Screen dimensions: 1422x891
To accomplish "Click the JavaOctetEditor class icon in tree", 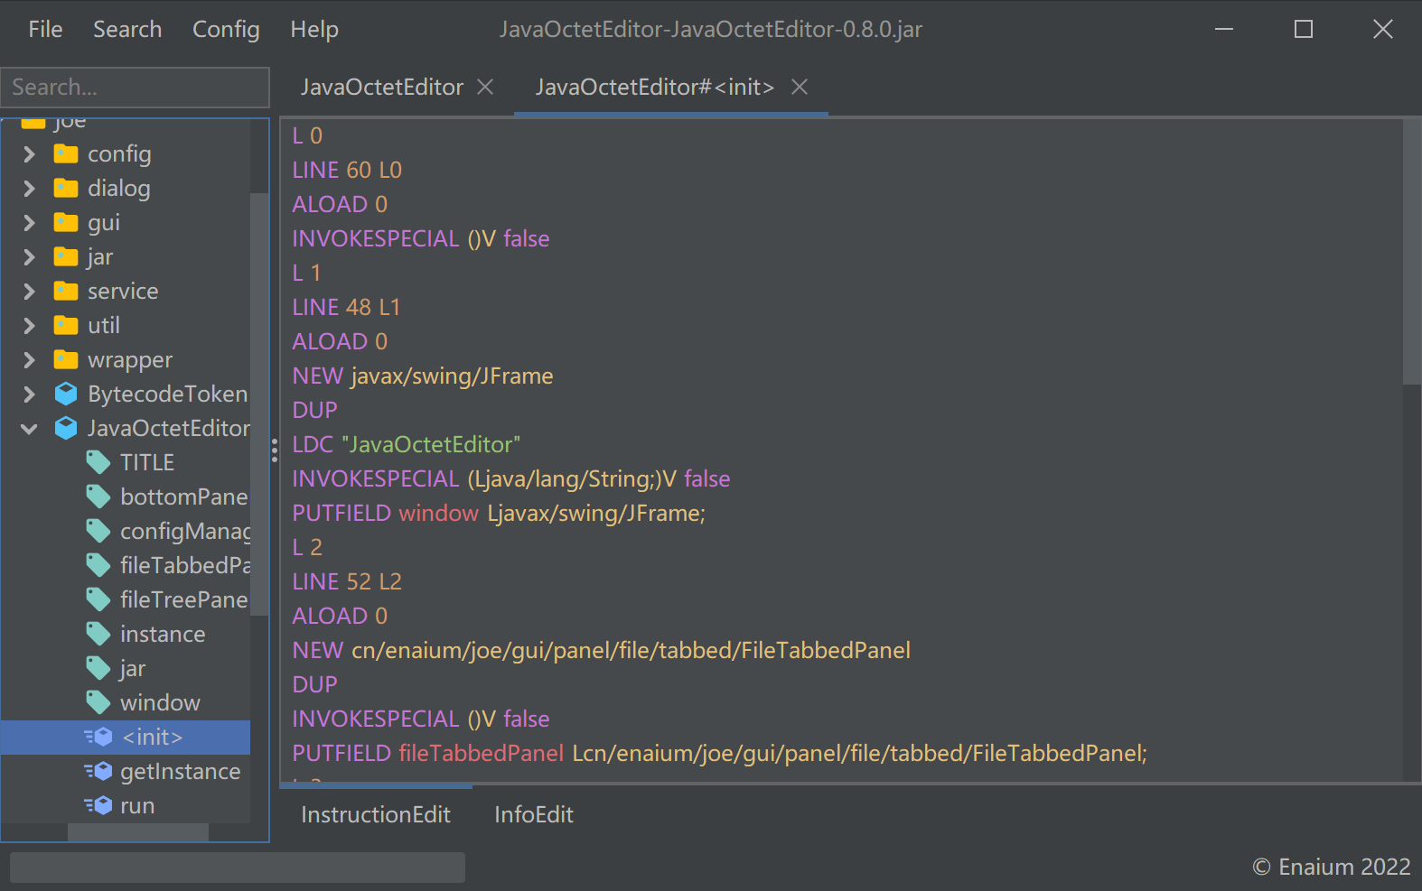I will 66,429.
